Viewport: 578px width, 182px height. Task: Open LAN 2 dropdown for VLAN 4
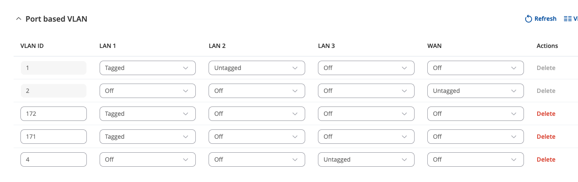[257, 160]
